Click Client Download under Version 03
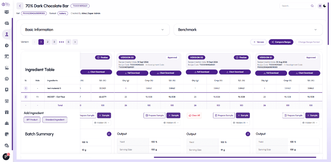 (x=165, y=73)
